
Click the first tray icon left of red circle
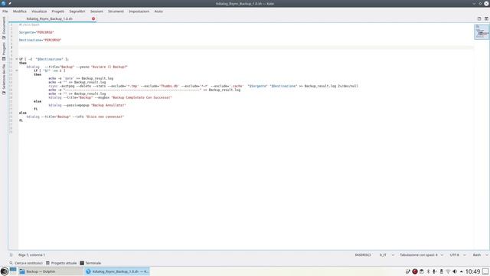(x=408, y=271)
